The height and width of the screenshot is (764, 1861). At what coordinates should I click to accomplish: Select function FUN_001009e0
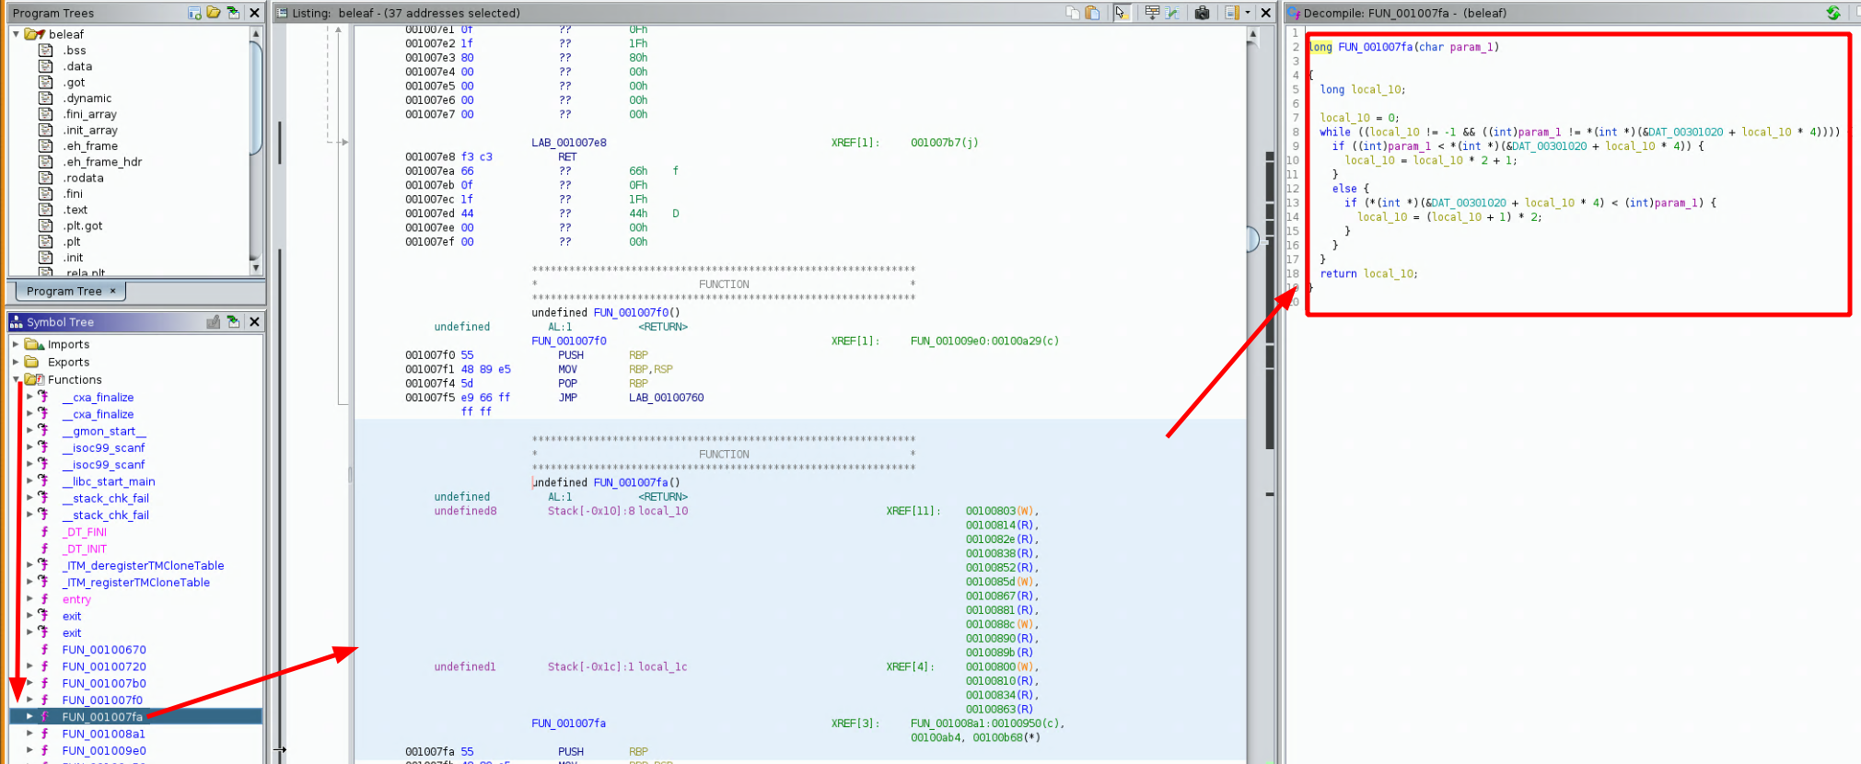tap(104, 751)
